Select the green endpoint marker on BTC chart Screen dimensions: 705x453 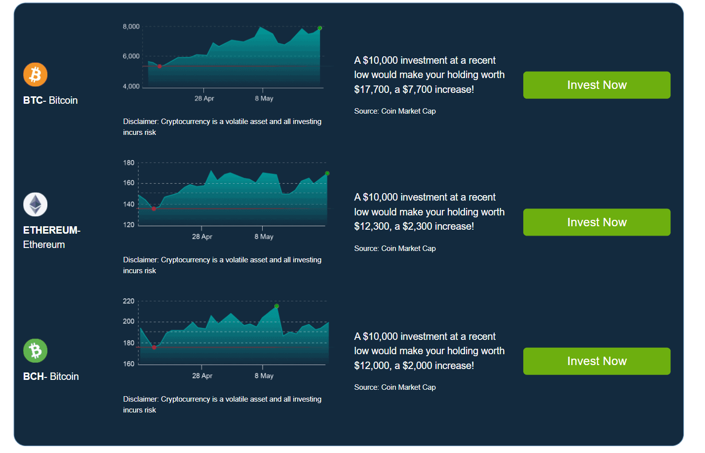coord(319,28)
